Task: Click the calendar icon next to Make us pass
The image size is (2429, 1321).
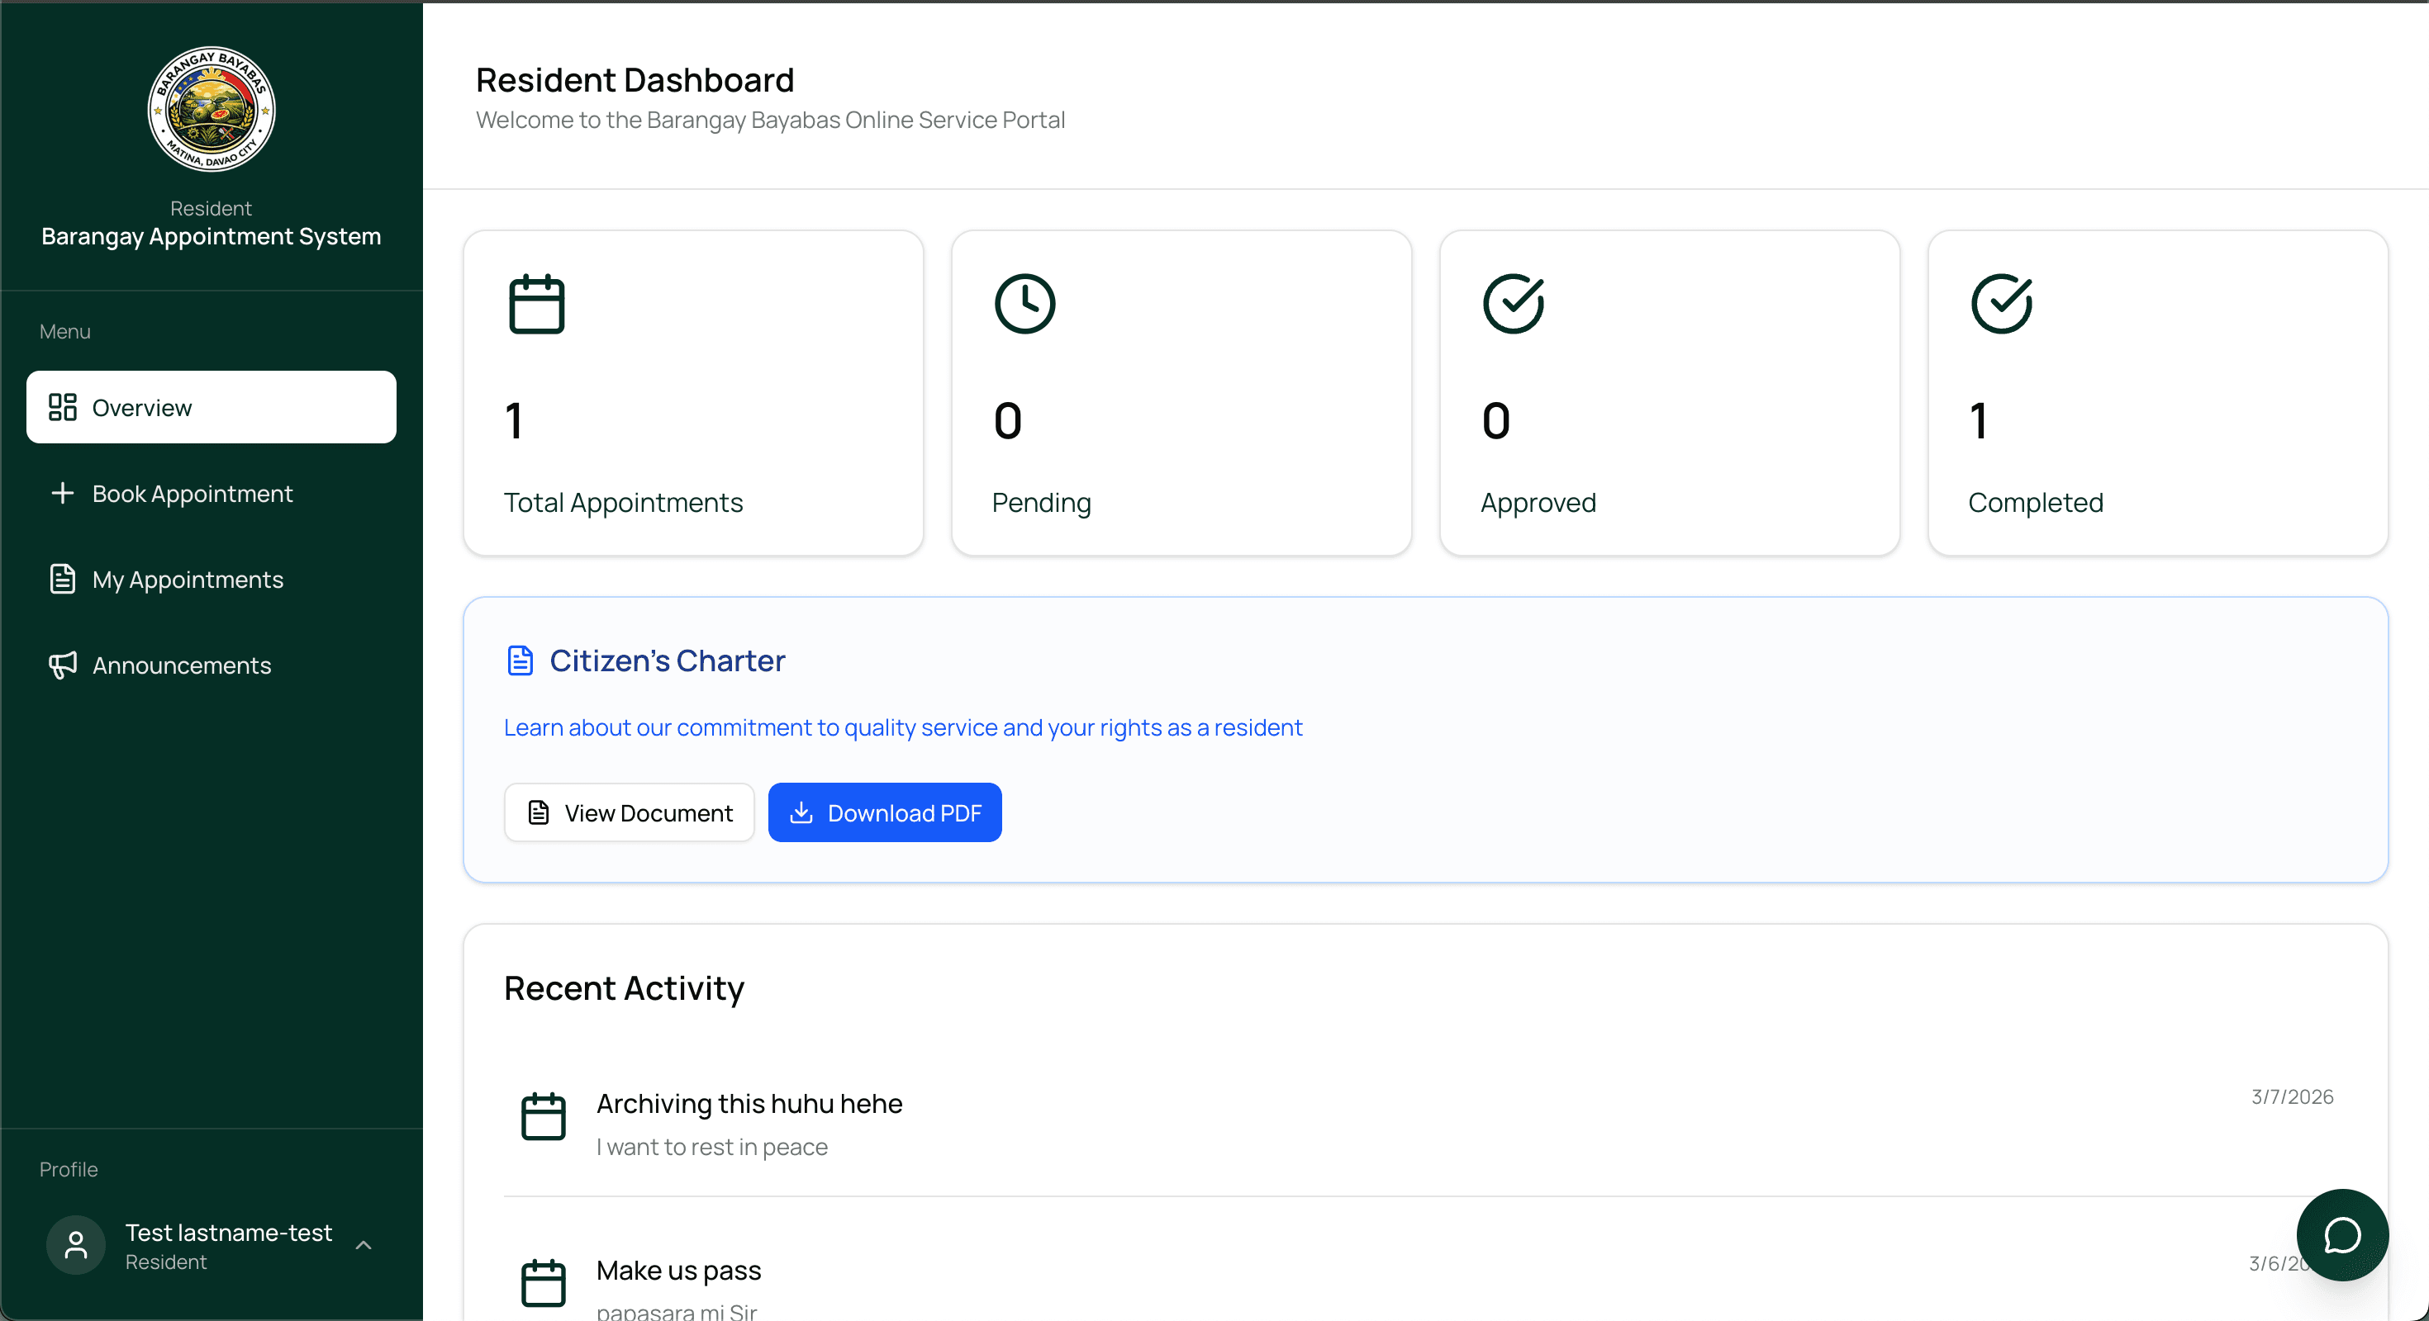Action: click(543, 1282)
